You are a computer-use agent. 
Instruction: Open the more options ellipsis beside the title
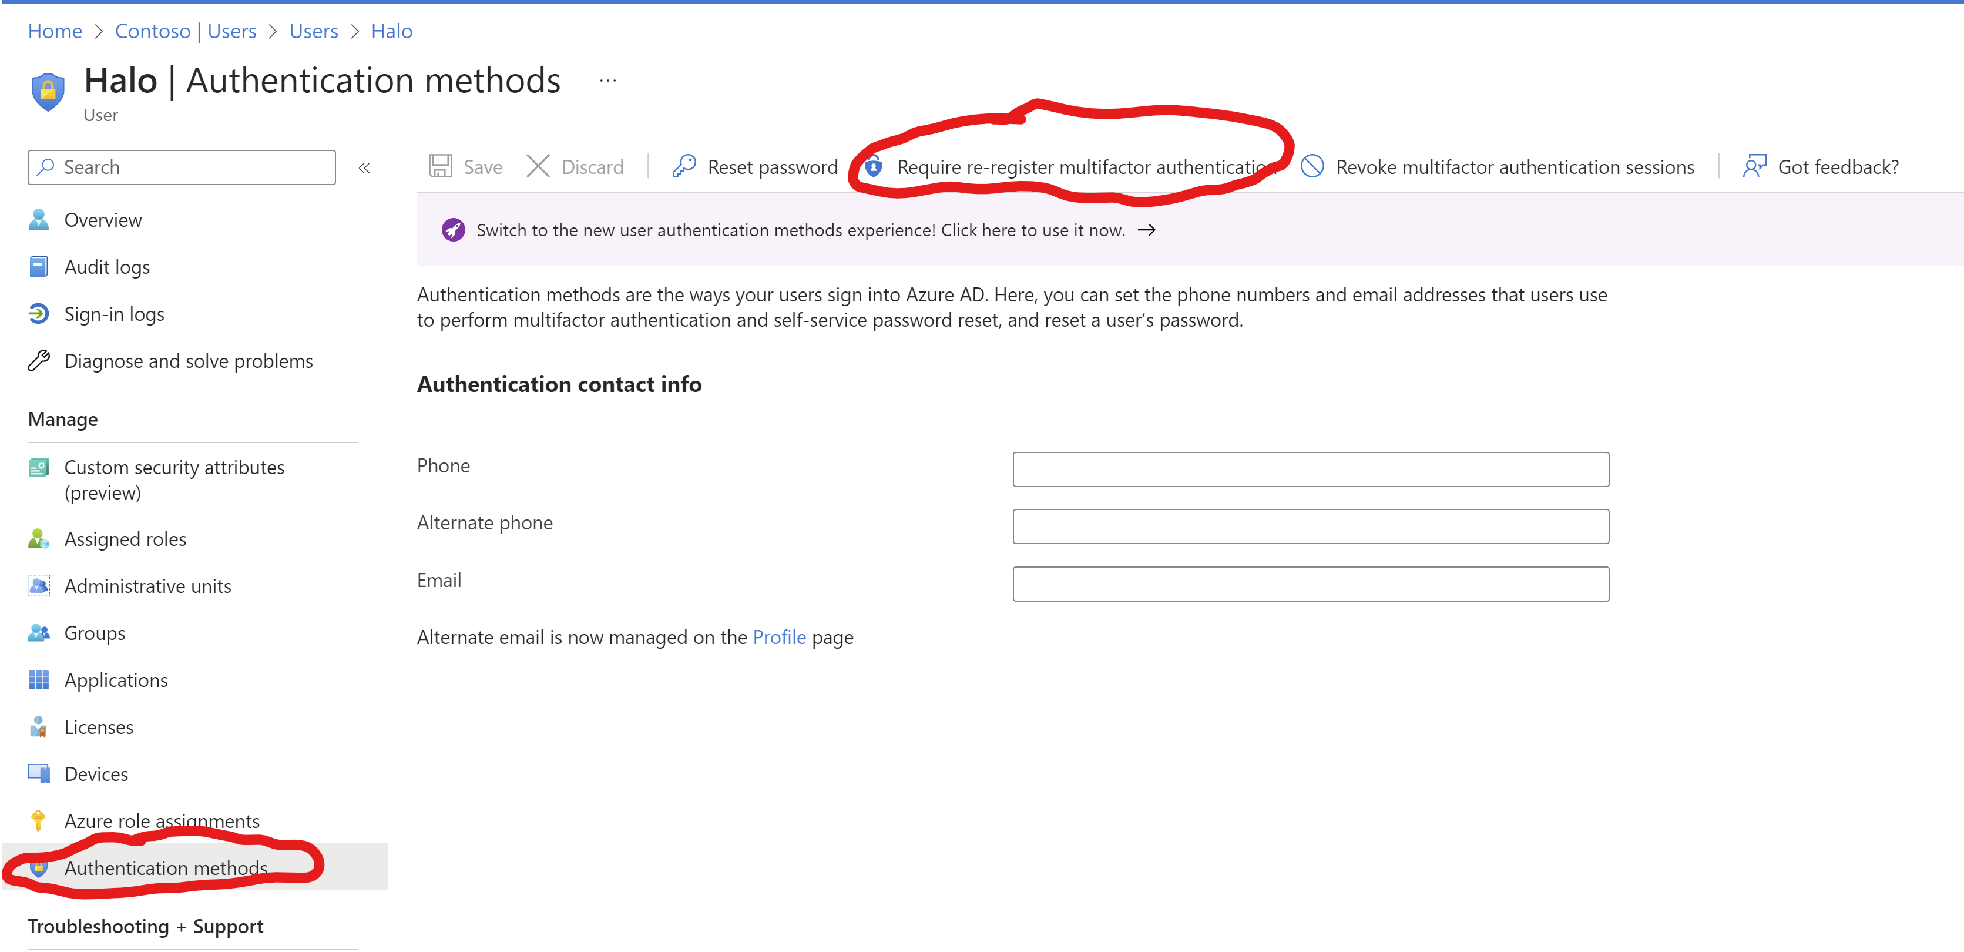607,81
